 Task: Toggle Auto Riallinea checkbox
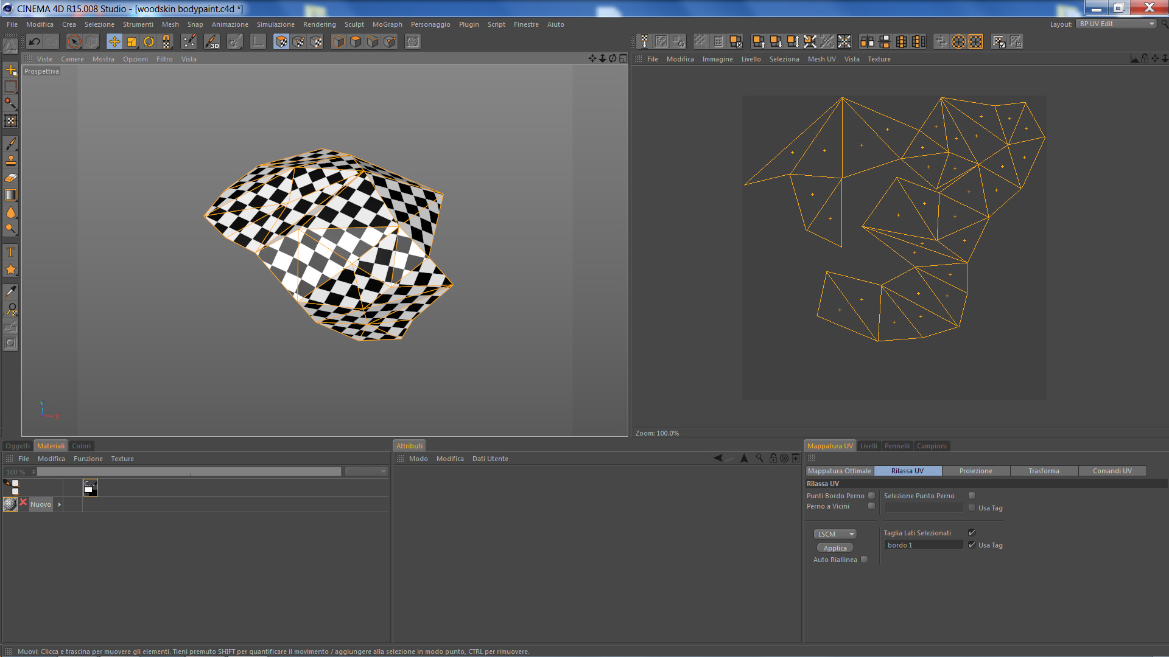[x=864, y=560]
